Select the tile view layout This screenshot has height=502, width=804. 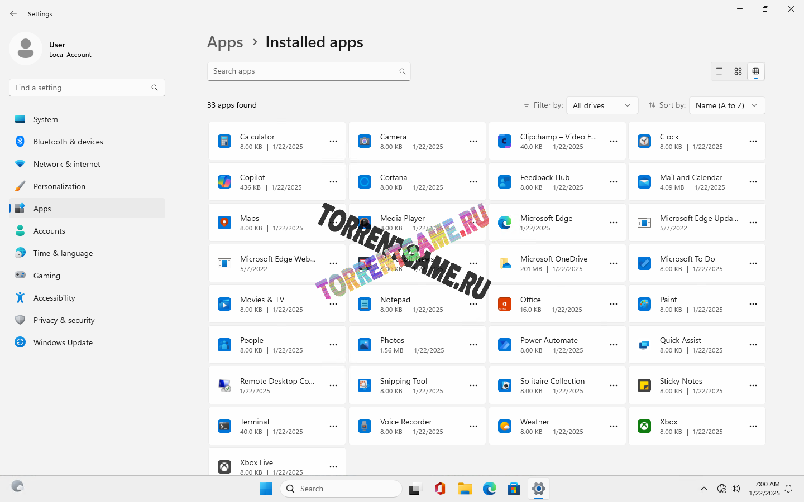tap(756, 71)
